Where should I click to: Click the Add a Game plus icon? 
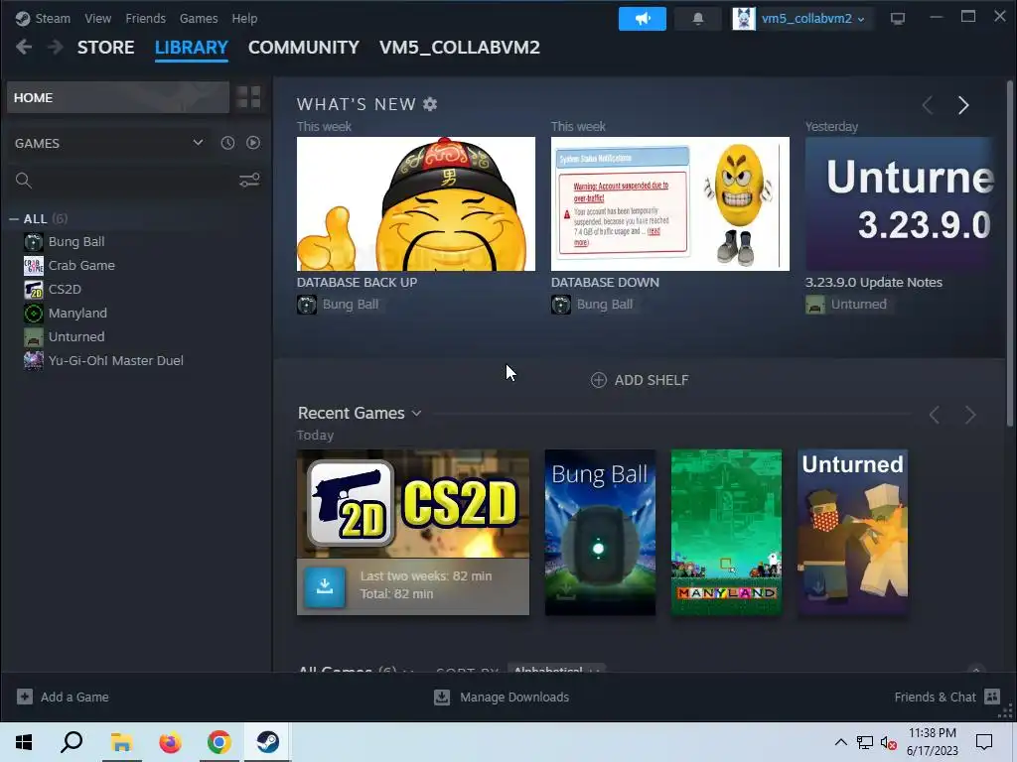25,697
